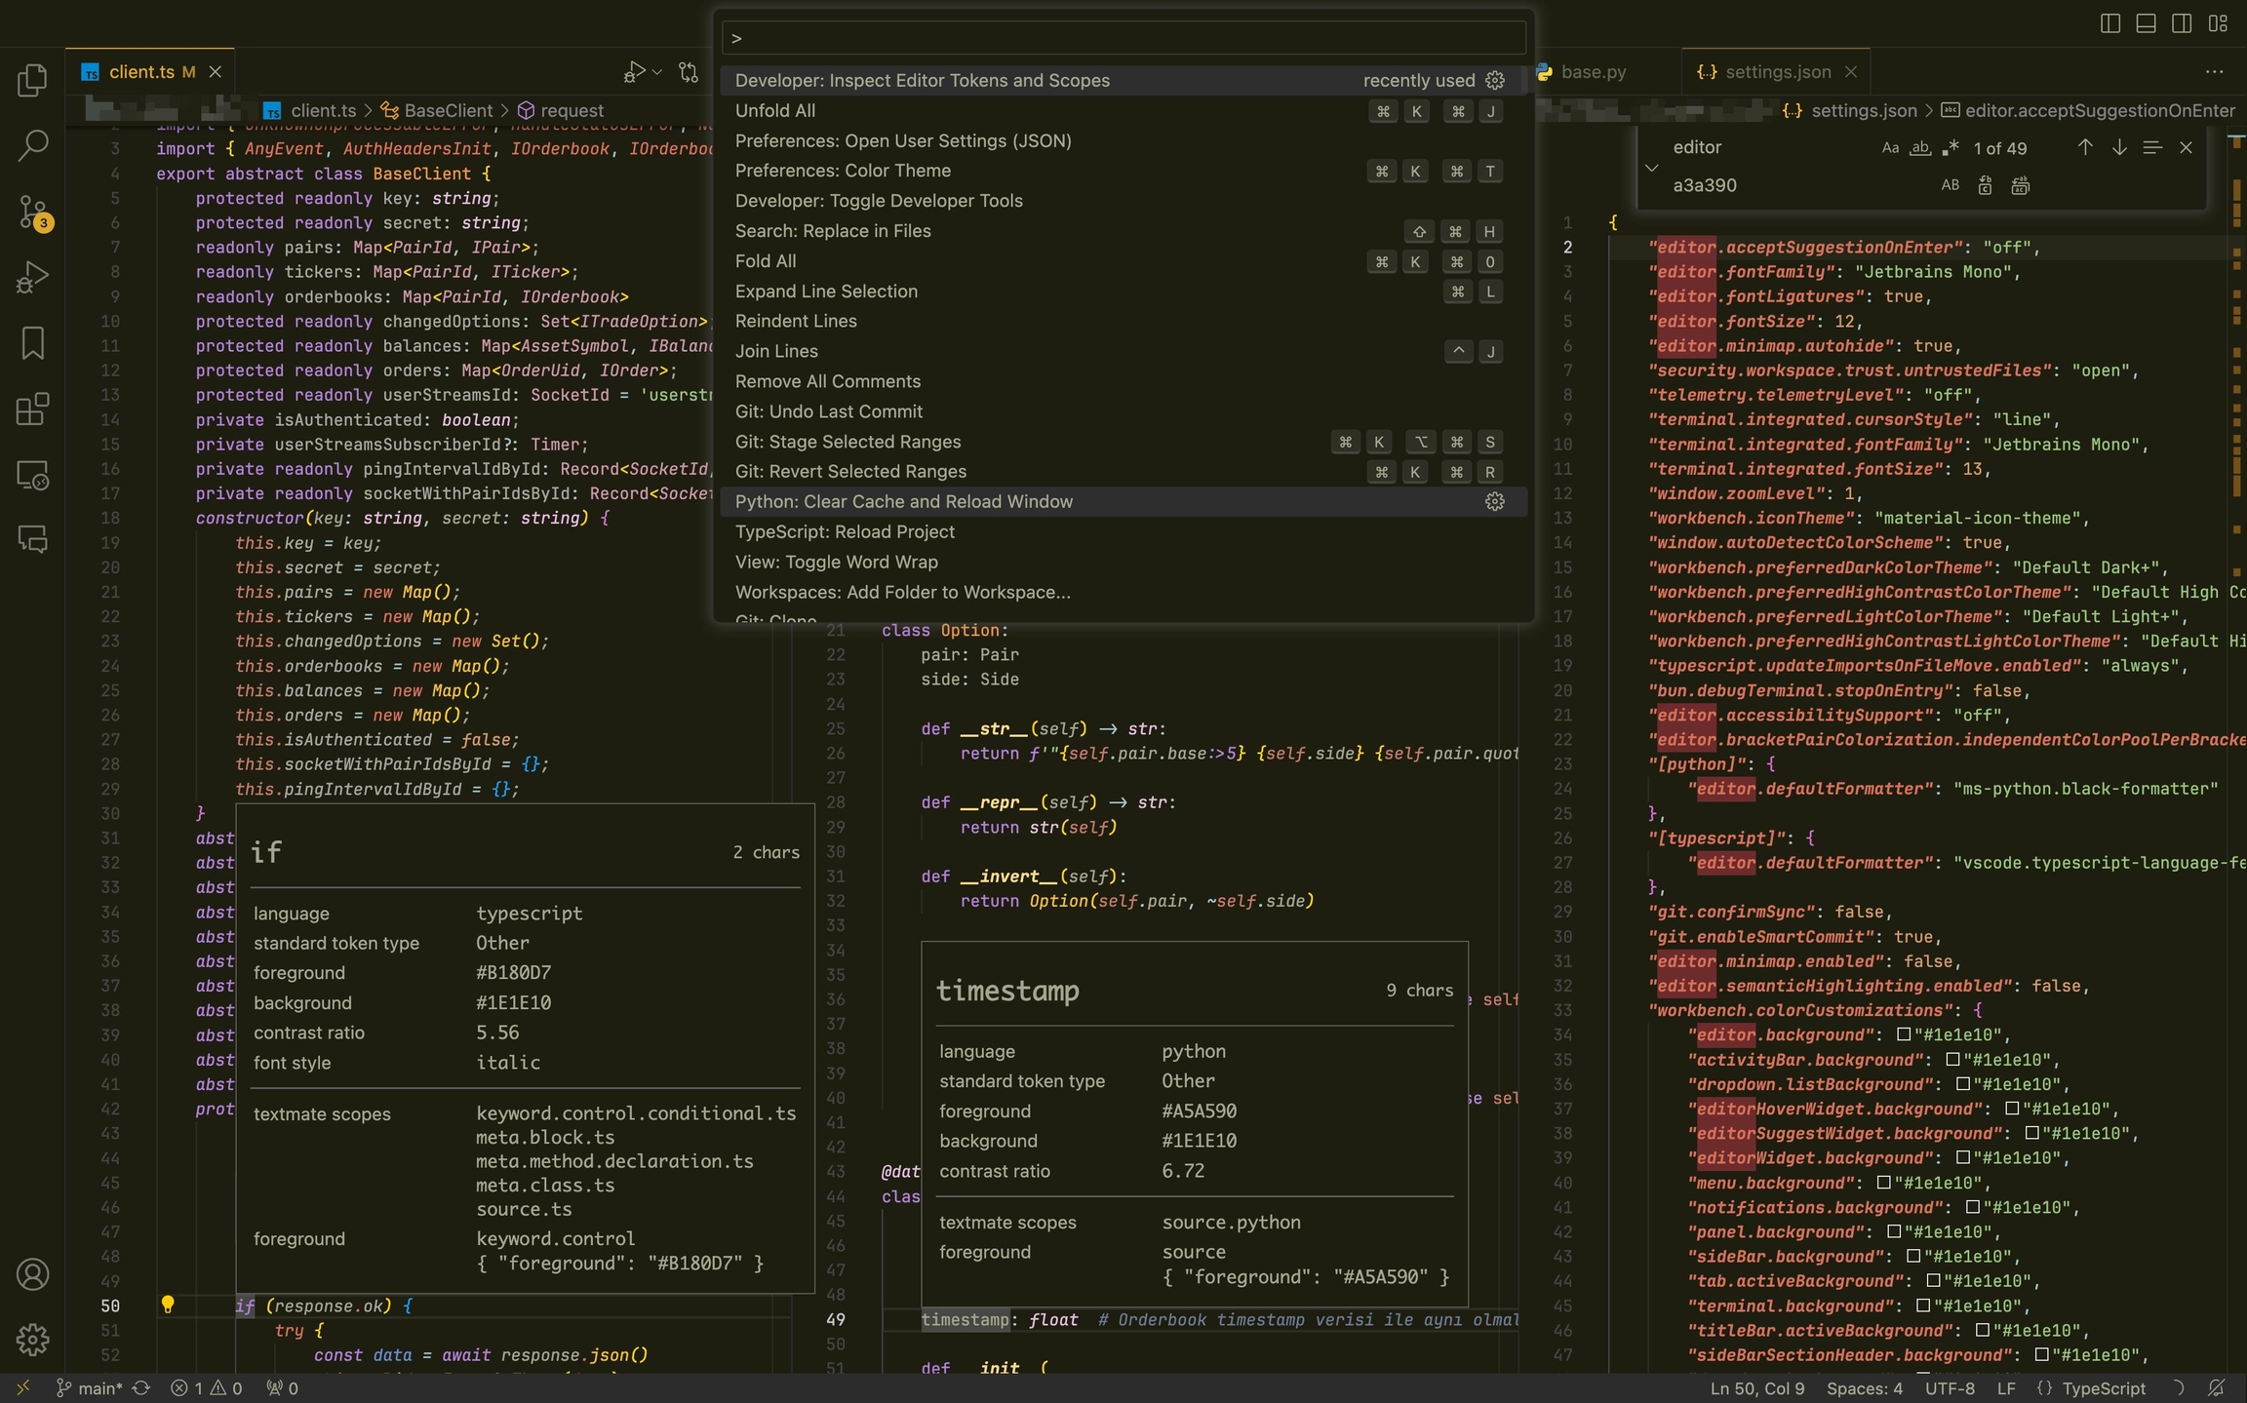Click the command palette input field
2247x1403 pixels.
(x=1123, y=39)
